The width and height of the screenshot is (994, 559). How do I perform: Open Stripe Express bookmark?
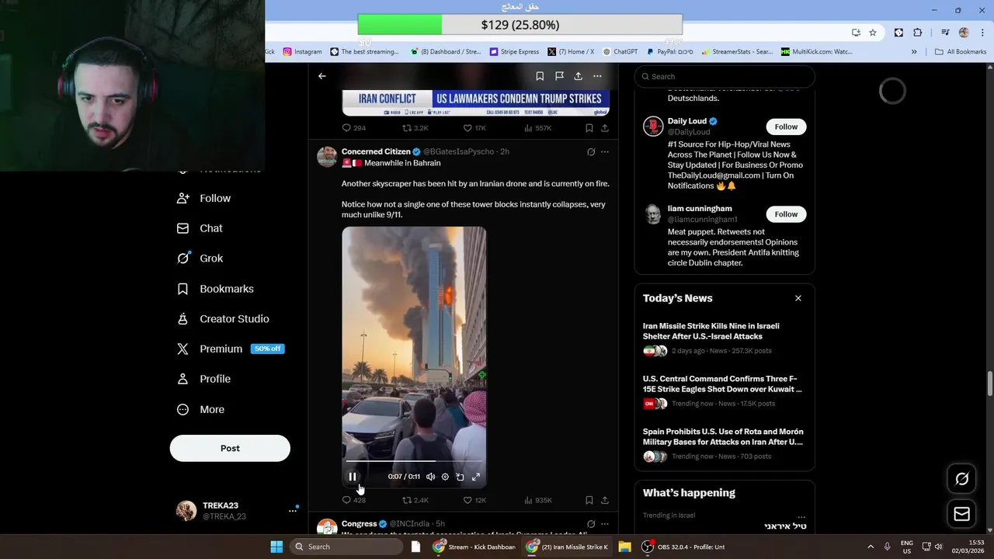(514, 52)
